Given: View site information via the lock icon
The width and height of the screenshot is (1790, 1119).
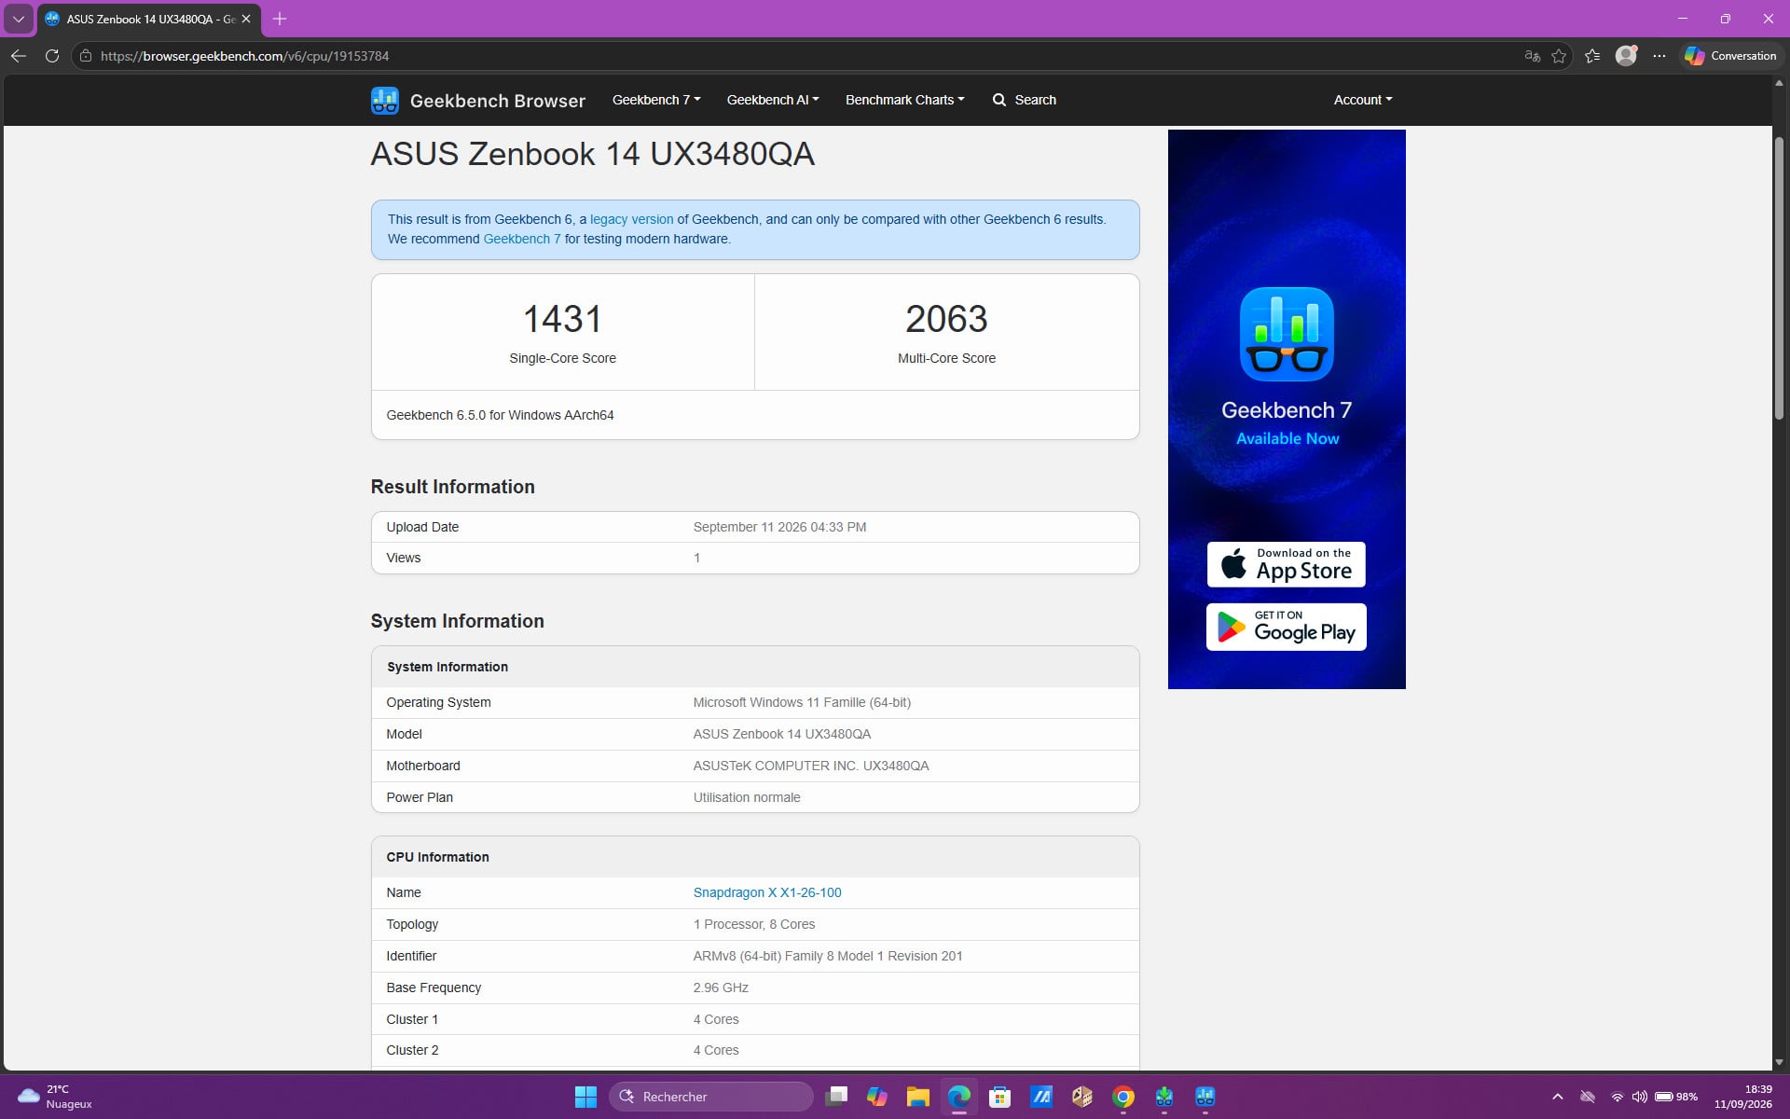Looking at the screenshot, I should tap(86, 56).
